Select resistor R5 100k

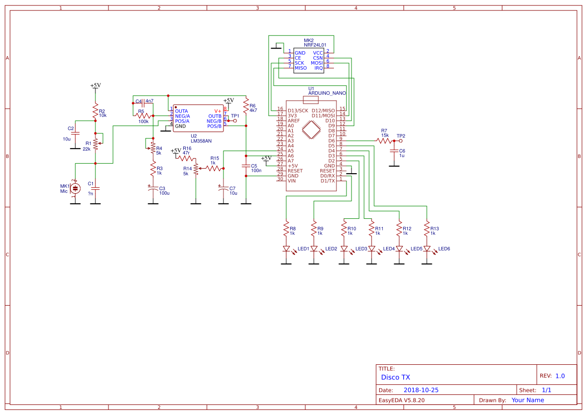[143, 116]
